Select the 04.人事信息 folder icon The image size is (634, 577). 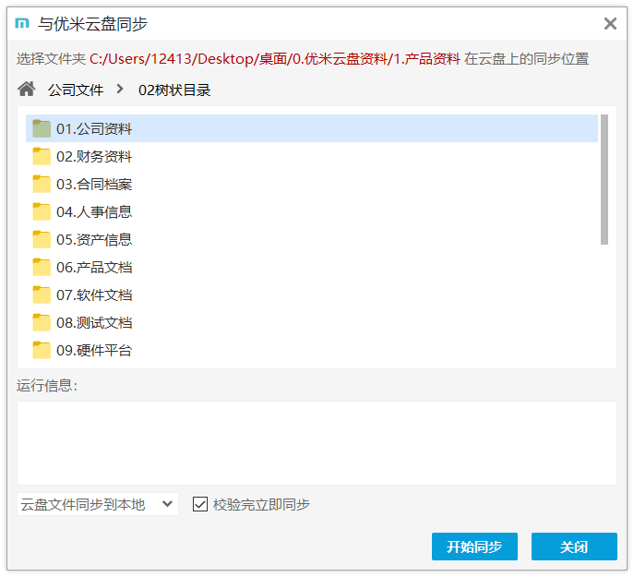click(x=42, y=211)
